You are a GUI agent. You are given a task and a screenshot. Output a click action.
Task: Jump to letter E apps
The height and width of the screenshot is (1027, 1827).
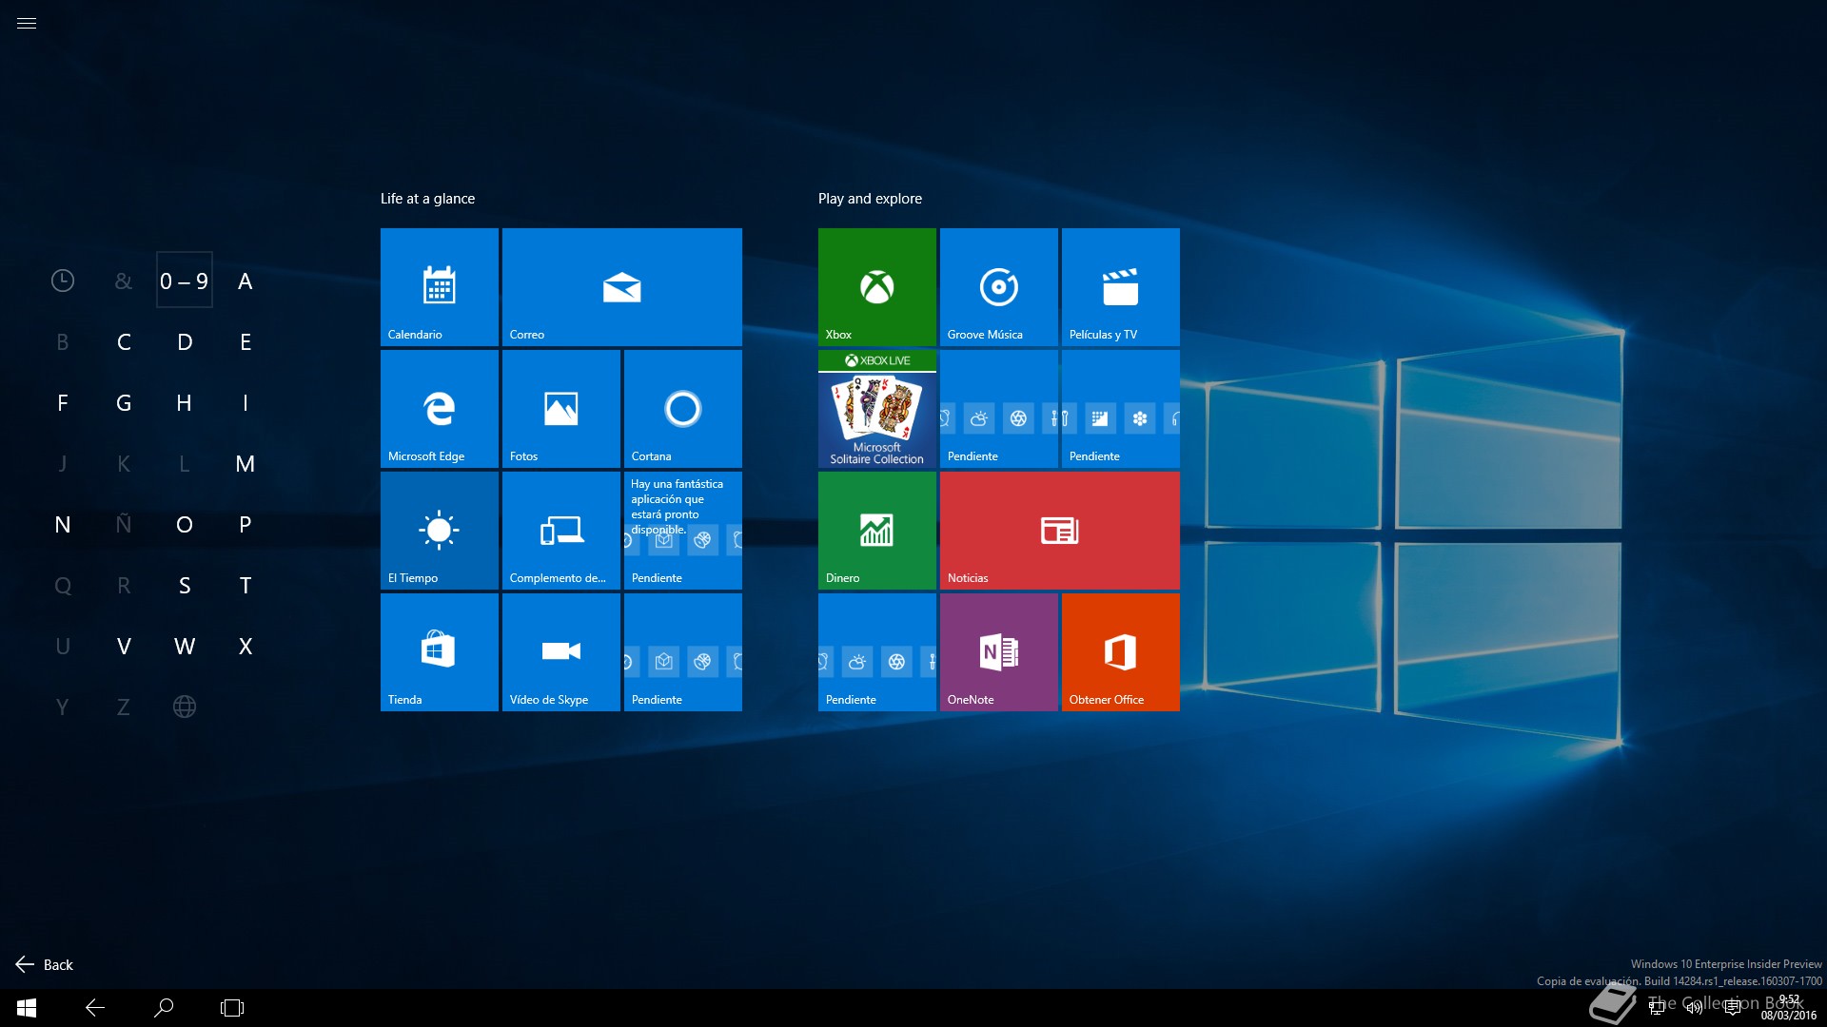point(246,341)
